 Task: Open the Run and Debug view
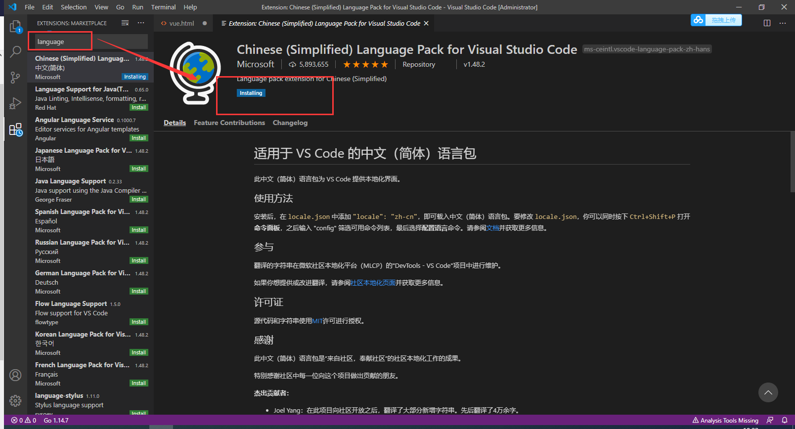coord(16,103)
